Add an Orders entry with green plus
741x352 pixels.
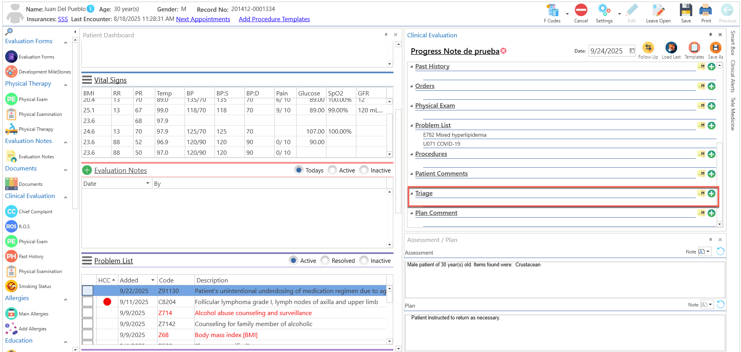[712, 86]
